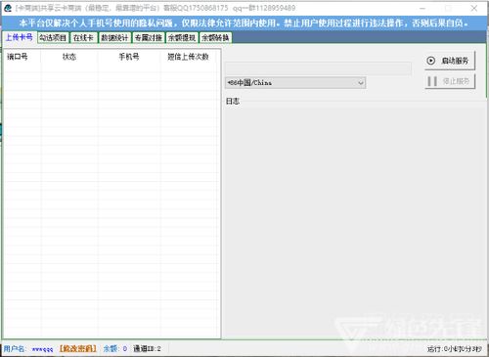Click the 修改密码 change password link
The width and height of the screenshot is (489, 357).
tap(78, 349)
